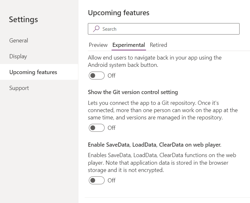
Task: Focus the Search input field
Action: (164, 29)
